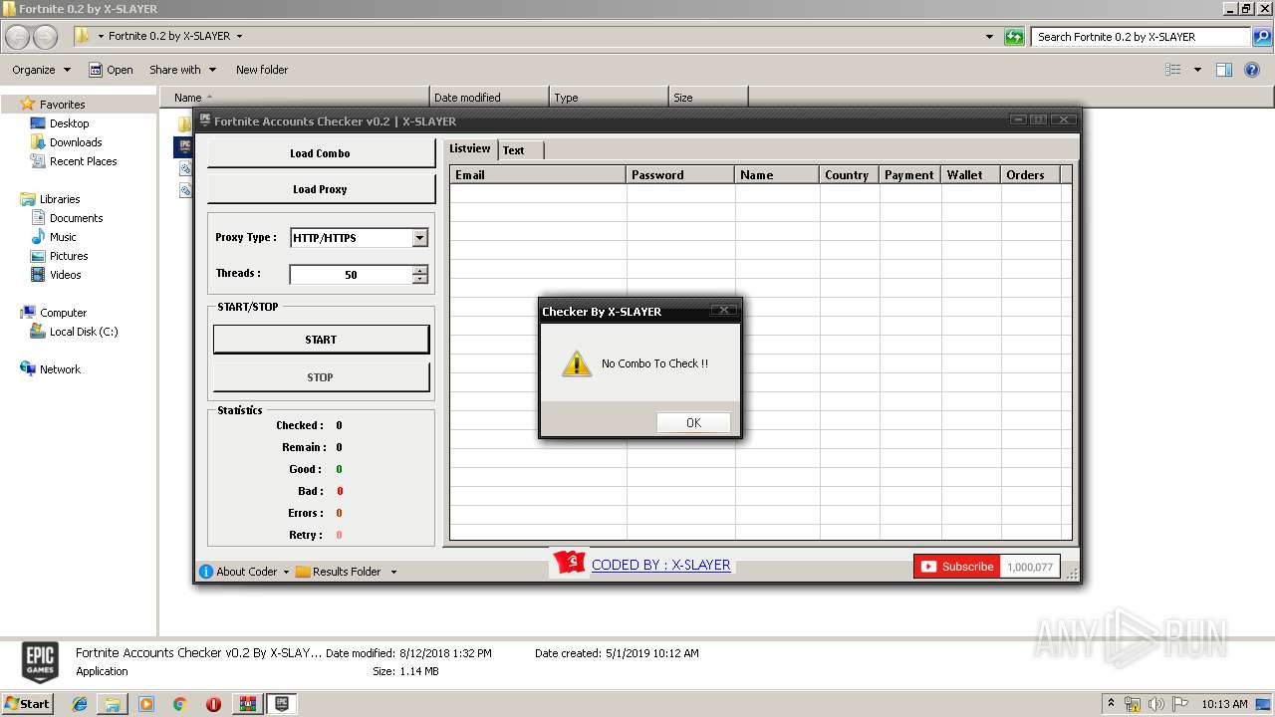Image resolution: width=1275 pixels, height=717 pixels.
Task: Click the change view icon in Explorer toolbar
Action: click(x=1173, y=70)
